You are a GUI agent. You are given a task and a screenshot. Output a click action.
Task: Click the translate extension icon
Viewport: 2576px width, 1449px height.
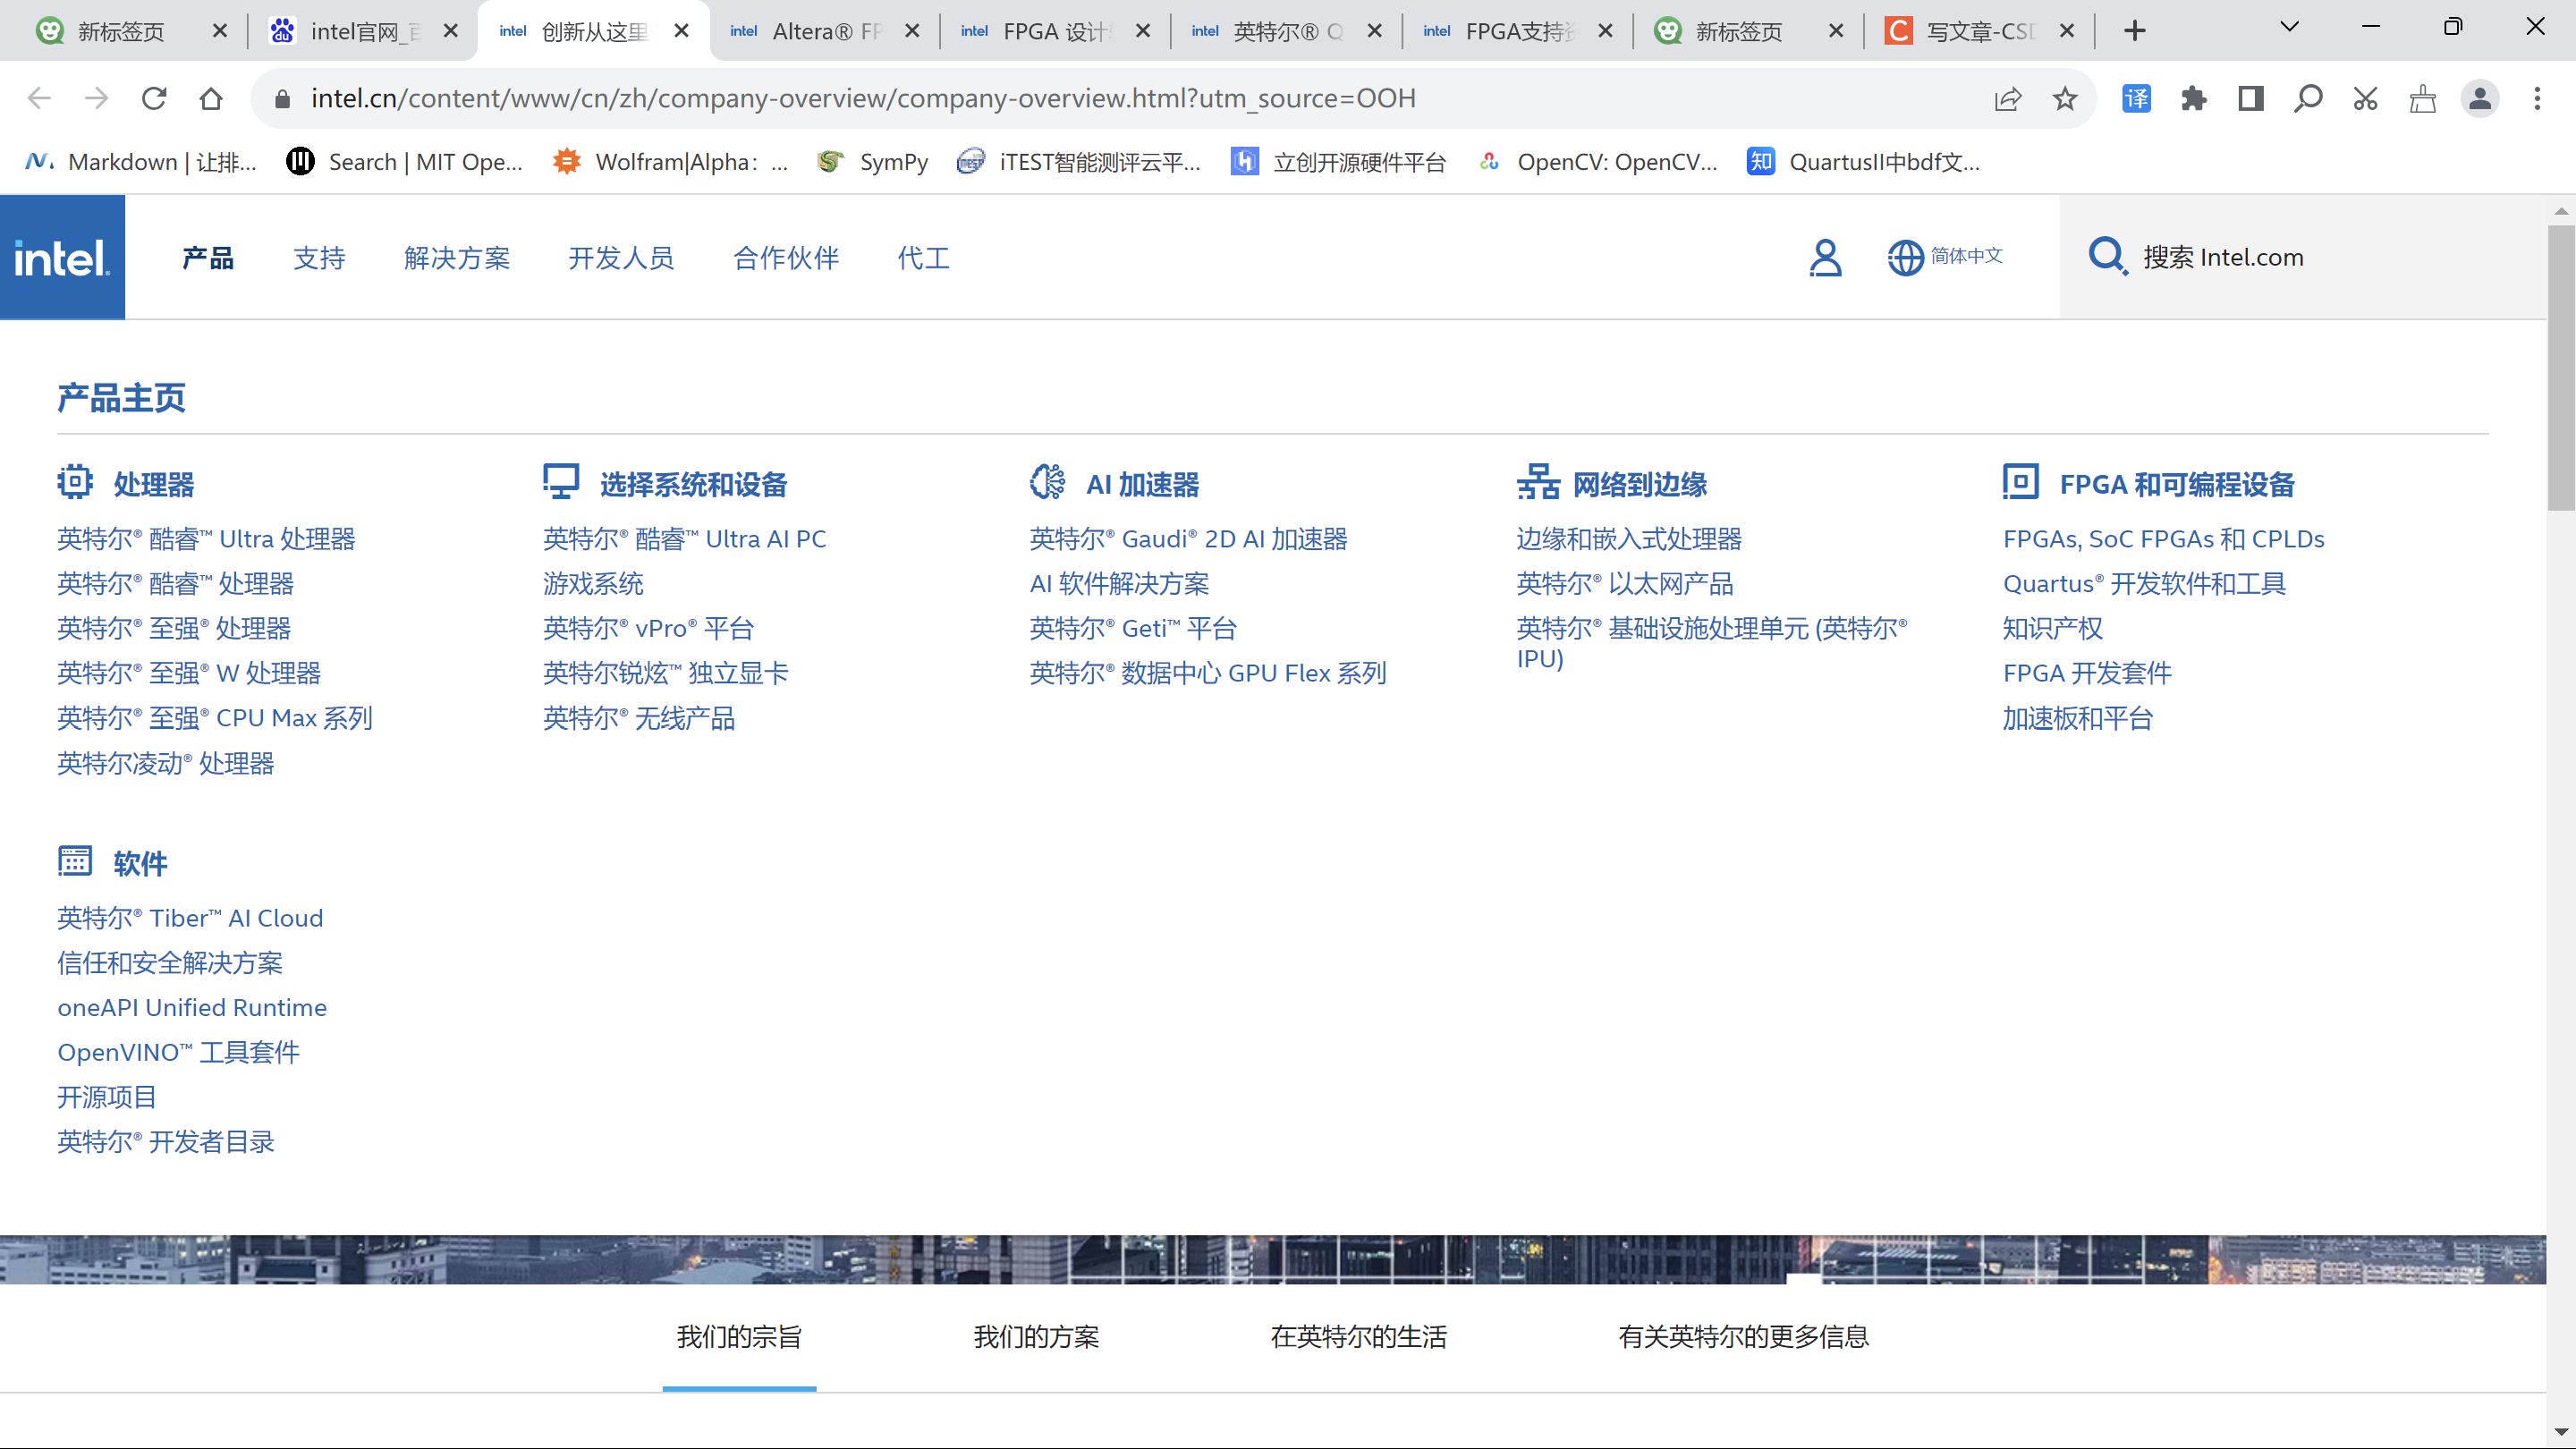(2136, 98)
